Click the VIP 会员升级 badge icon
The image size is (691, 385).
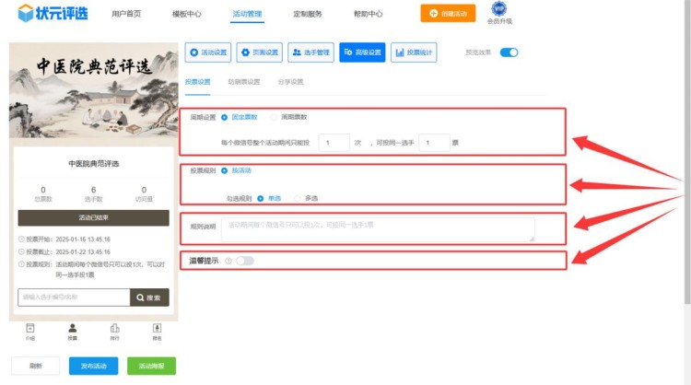498,9
